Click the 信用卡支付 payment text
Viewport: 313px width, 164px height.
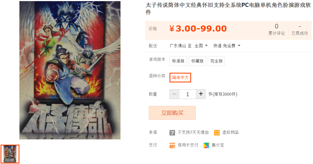coord(188,145)
